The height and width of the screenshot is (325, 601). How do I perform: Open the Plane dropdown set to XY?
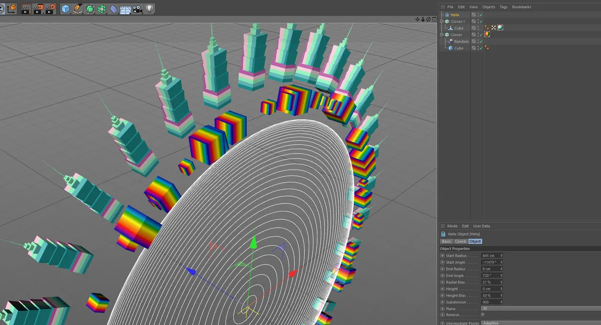coord(541,309)
